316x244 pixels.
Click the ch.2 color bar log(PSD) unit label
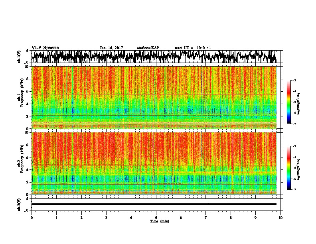pyautogui.click(x=299, y=169)
